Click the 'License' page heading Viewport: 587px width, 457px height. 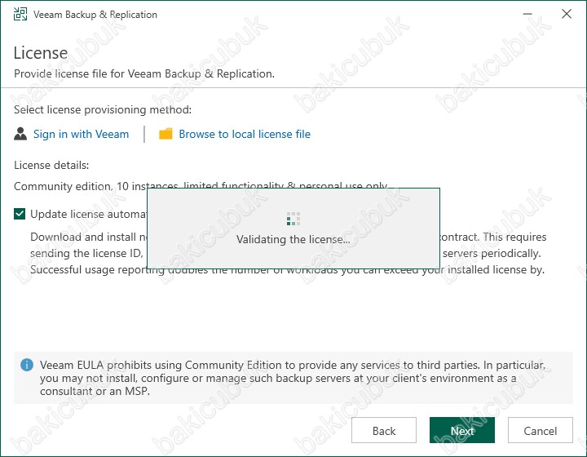(41, 53)
